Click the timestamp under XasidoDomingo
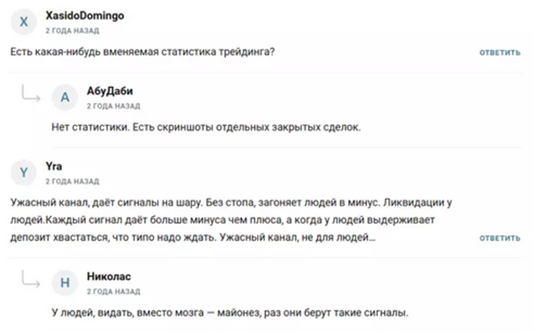This screenshot has height=331, width=534. click(x=72, y=31)
